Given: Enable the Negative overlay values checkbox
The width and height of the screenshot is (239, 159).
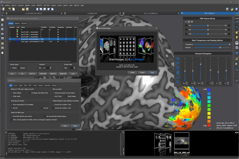Looking at the screenshot, I should coord(19,68).
